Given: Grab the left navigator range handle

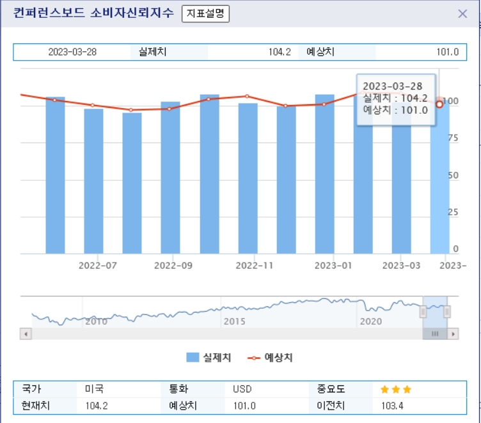Looking at the screenshot, I should [423, 312].
